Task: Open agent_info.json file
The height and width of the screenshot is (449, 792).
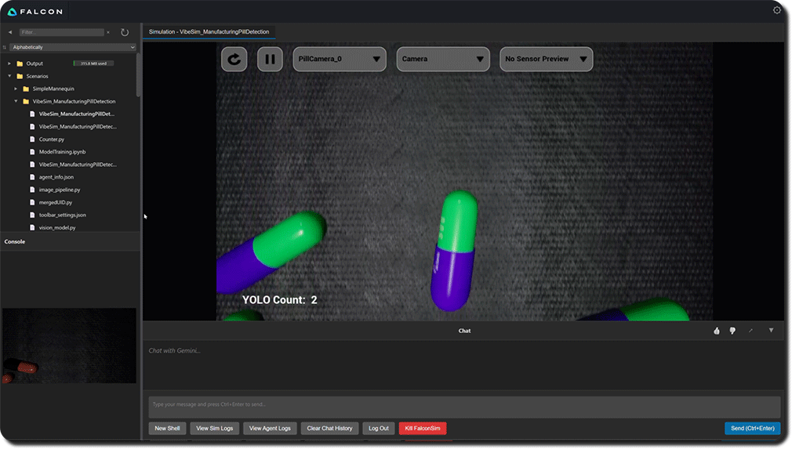Action: pyautogui.click(x=56, y=177)
